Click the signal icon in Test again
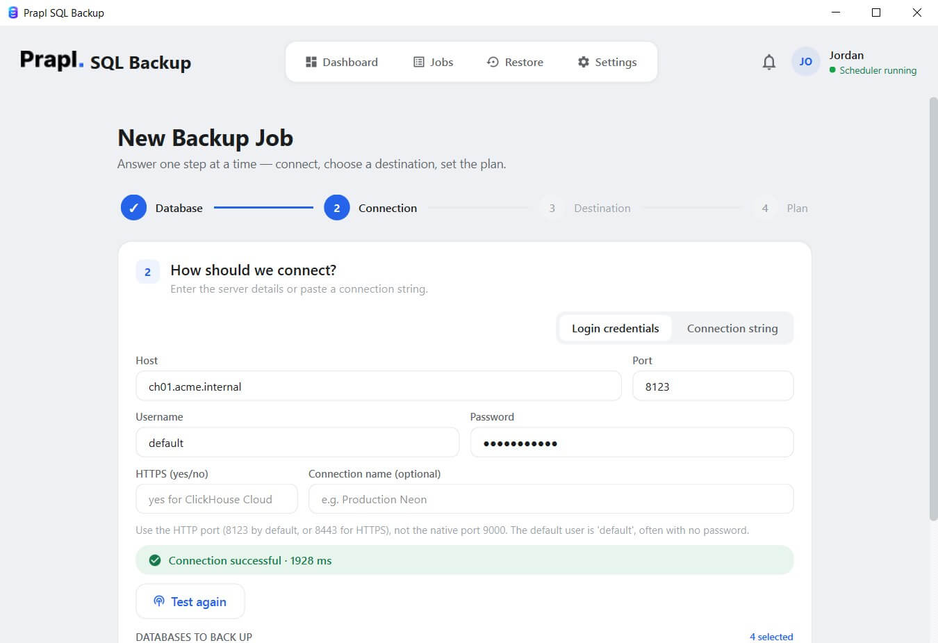Screen dimensions: 938x643 tap(159, 601)
